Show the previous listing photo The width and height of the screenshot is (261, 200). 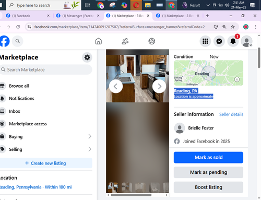(116, 86)
